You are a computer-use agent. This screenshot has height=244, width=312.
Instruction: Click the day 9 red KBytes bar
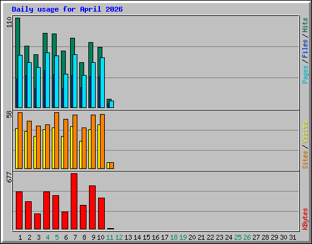[x=92, y=207]
